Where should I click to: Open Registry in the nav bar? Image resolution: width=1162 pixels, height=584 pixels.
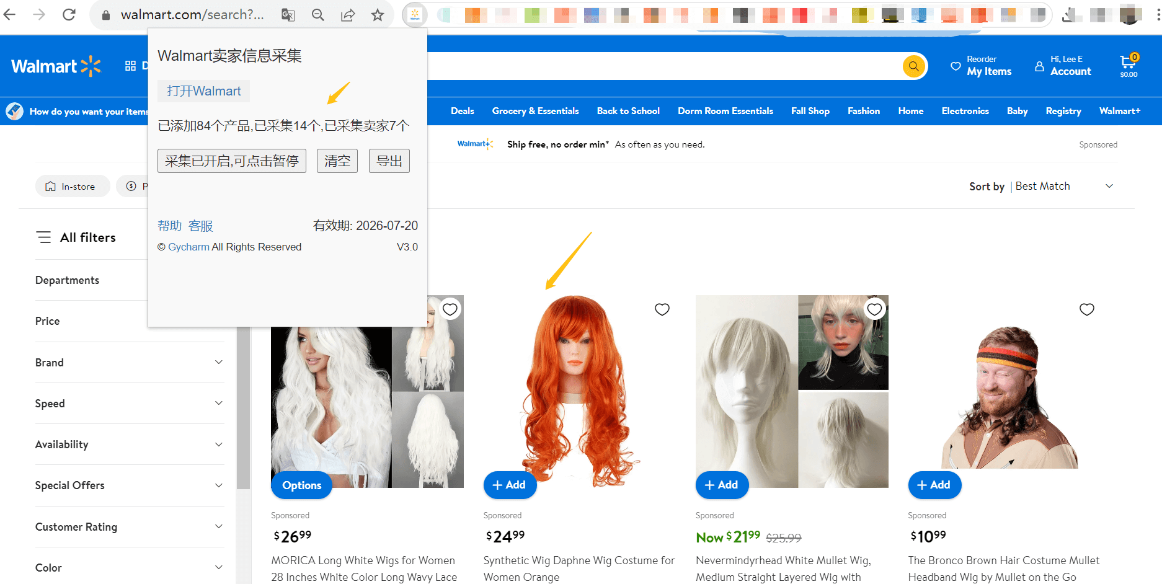[x=1063, y=111]
